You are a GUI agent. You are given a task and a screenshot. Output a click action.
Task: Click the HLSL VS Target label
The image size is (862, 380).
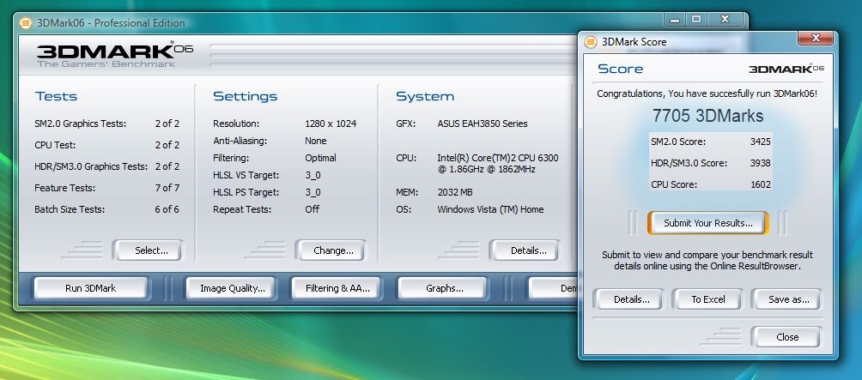[x=246, y=175]
